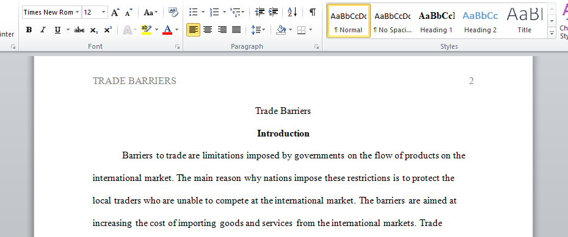Expand Borders dropdown arrow
Viewport: 568px width, 237px height.
310,30
